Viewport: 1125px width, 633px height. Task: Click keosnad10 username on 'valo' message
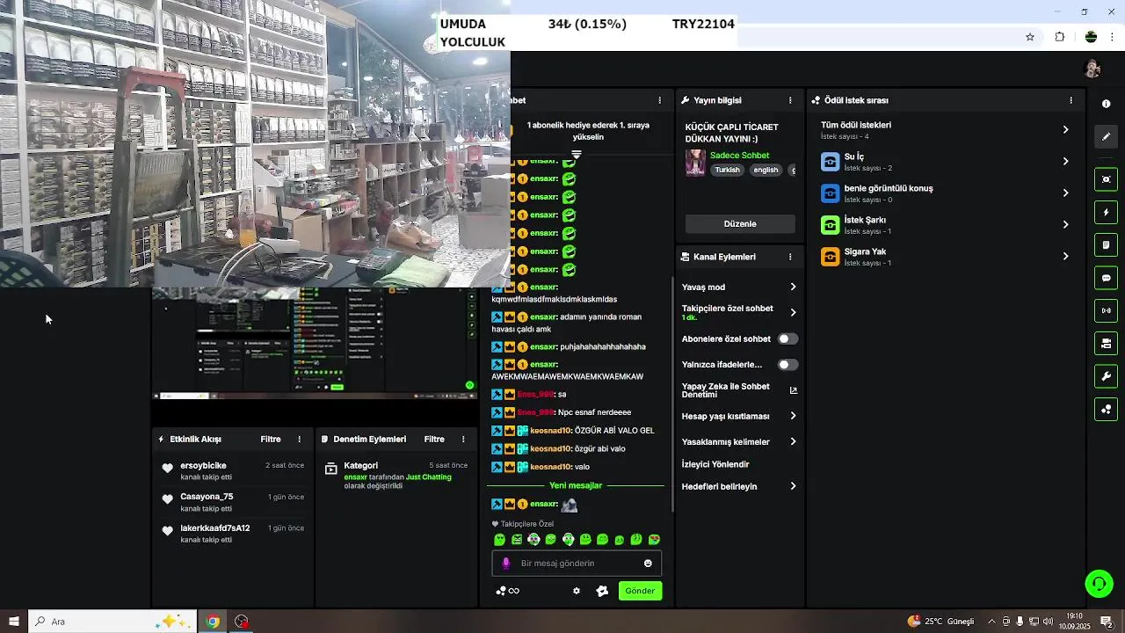coord(551,467)
